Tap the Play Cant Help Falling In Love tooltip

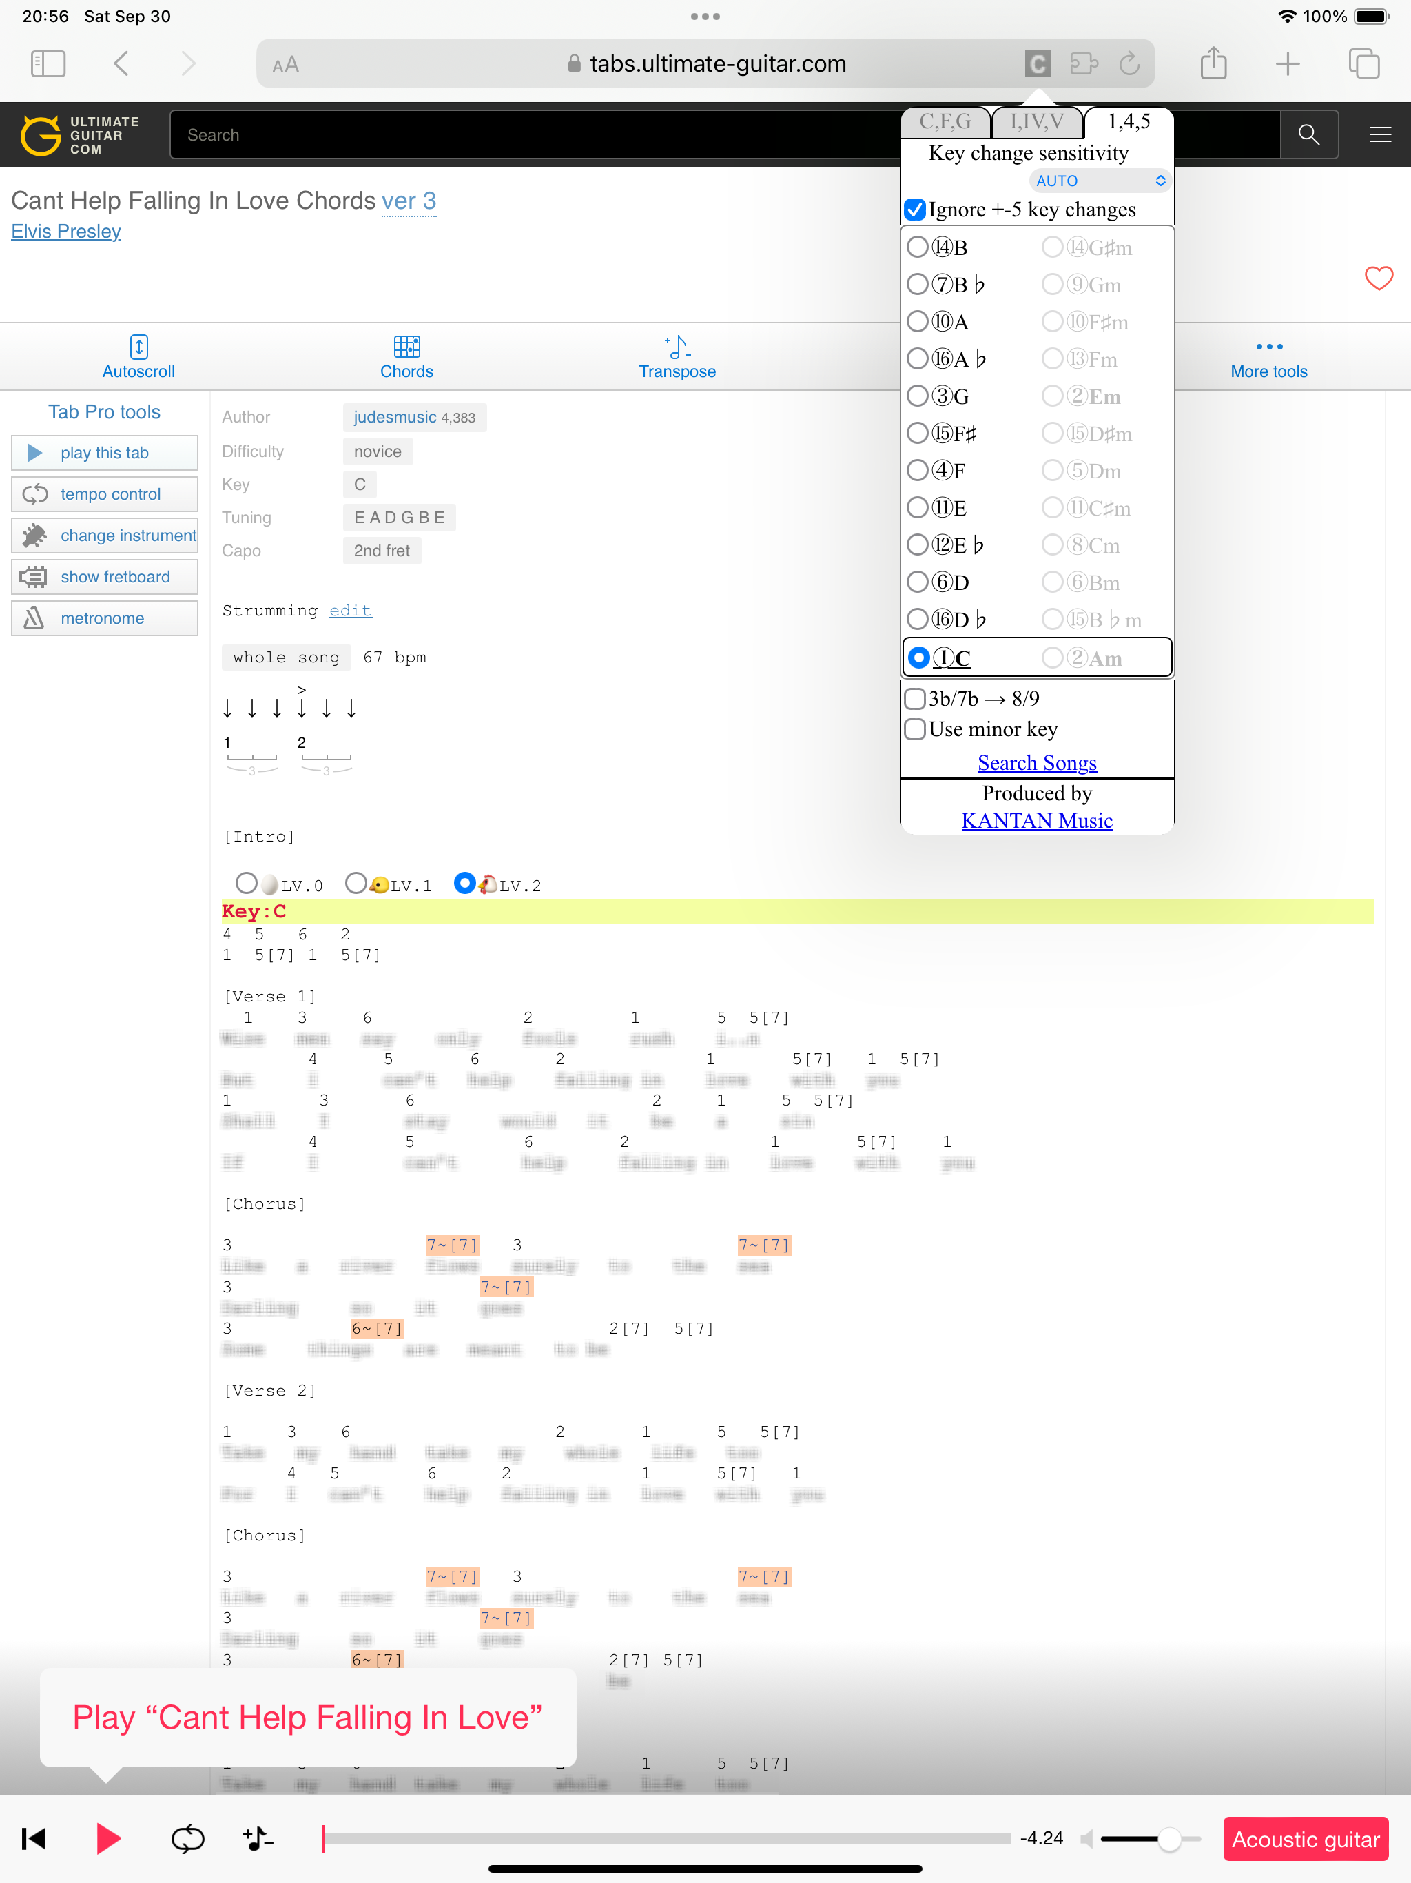pyautogui.click(x=307, y=1717)
